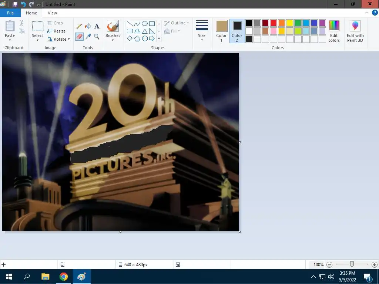The height and width of the screenshot is (284, 379).
Task: Click the Paste clipboard icon
Action: coord(10,26)
